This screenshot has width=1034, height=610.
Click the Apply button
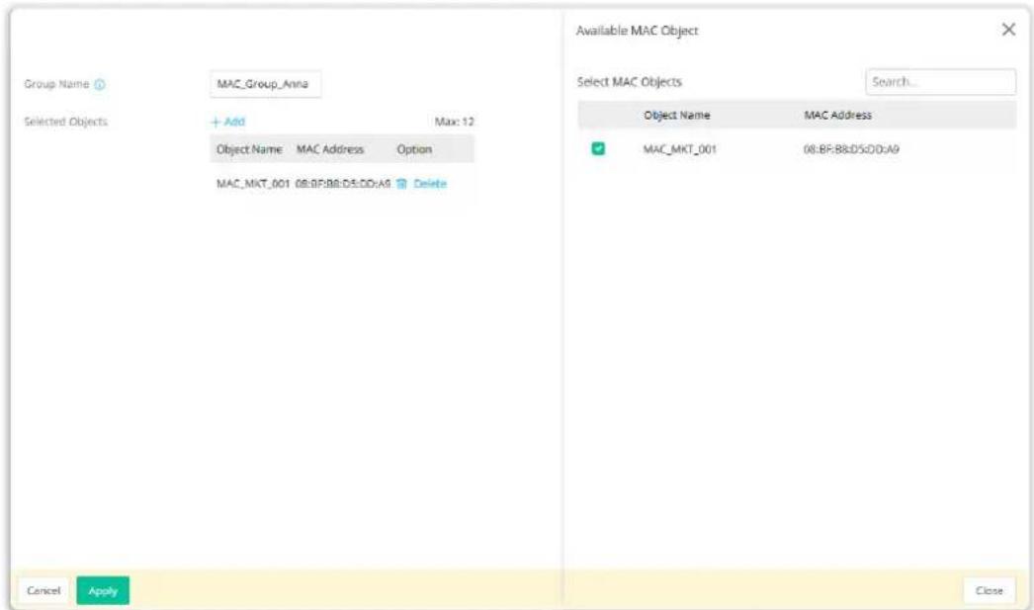tap(103, 590)
